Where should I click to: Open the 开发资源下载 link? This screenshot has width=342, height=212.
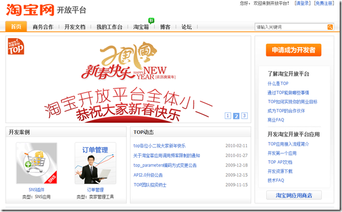(280, 171)
